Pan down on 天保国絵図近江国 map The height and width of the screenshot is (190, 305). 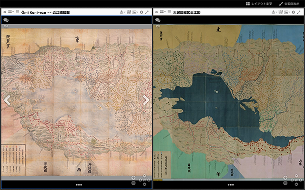pos(296,184)
